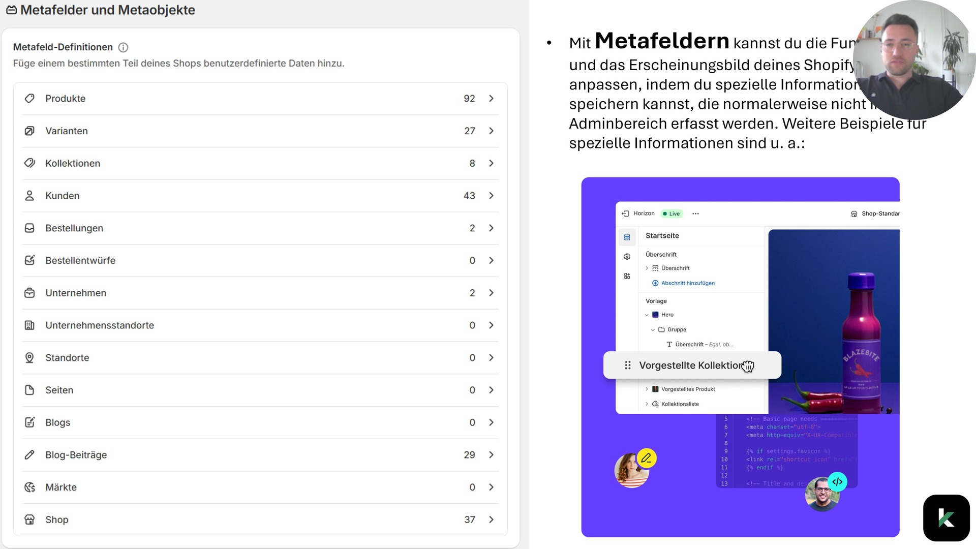Click the Shop storefront icon

(x=29, y=520)
